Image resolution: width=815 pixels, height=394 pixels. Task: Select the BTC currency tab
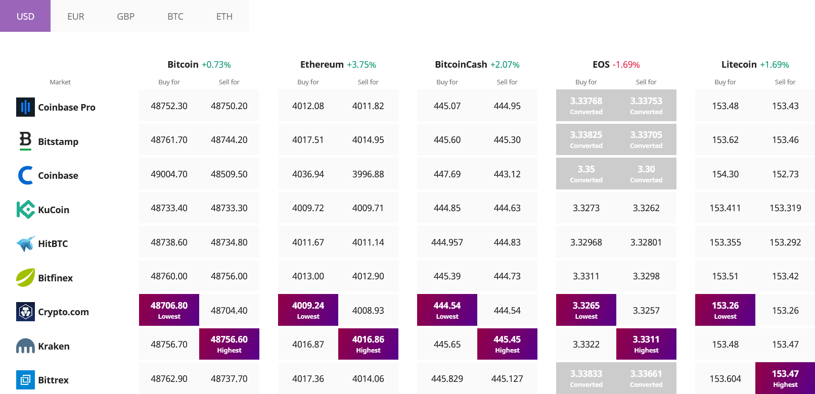[x=175, y=16]
